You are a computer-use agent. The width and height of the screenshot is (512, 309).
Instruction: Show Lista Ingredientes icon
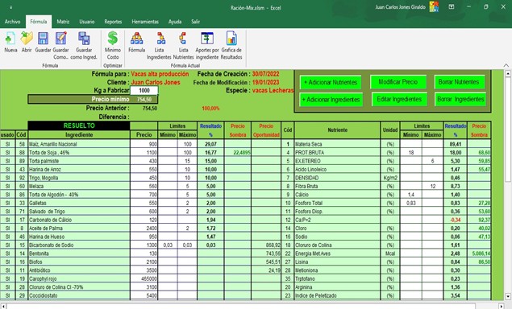point(160,39)
